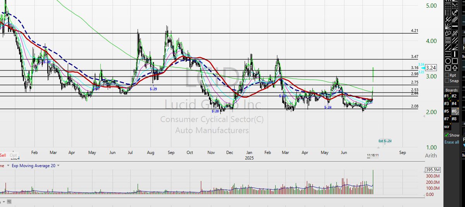Select the Andrews pitchfork drawing tool
Viewport: 465px width, 207px height.
tap(448, 19)
